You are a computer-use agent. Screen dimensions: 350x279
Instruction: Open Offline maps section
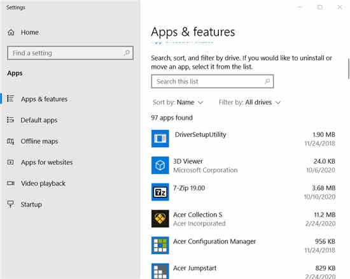pyautogui.click(x=39, y=141)
